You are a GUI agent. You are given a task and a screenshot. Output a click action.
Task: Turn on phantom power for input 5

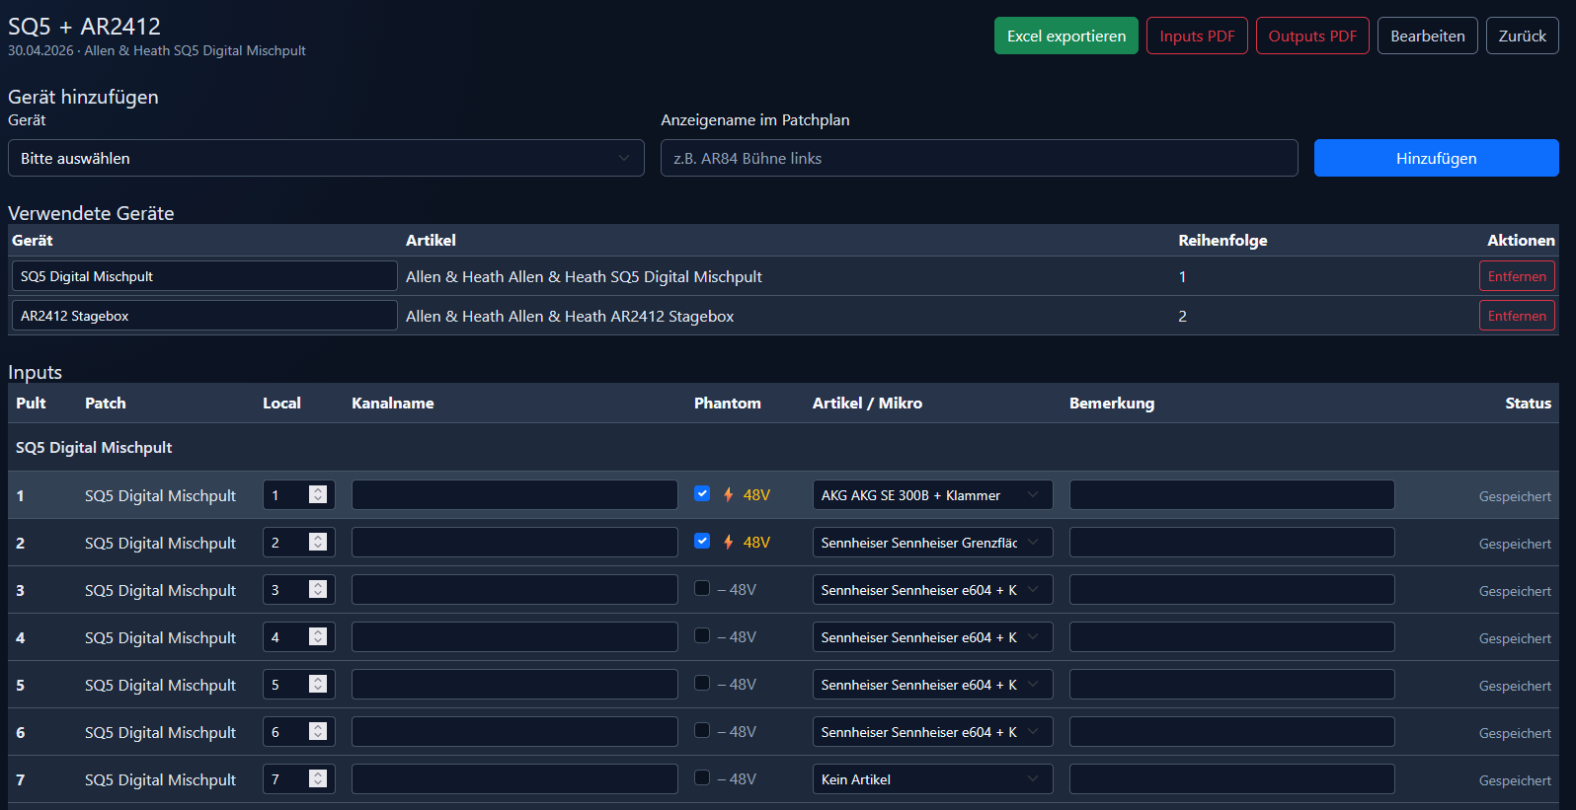(702, 683)
